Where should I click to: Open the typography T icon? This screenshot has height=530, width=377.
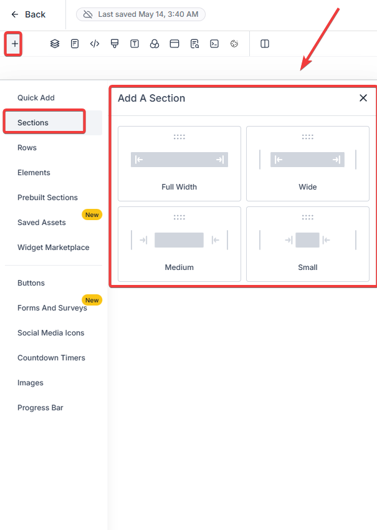click(x=135, y=44)
